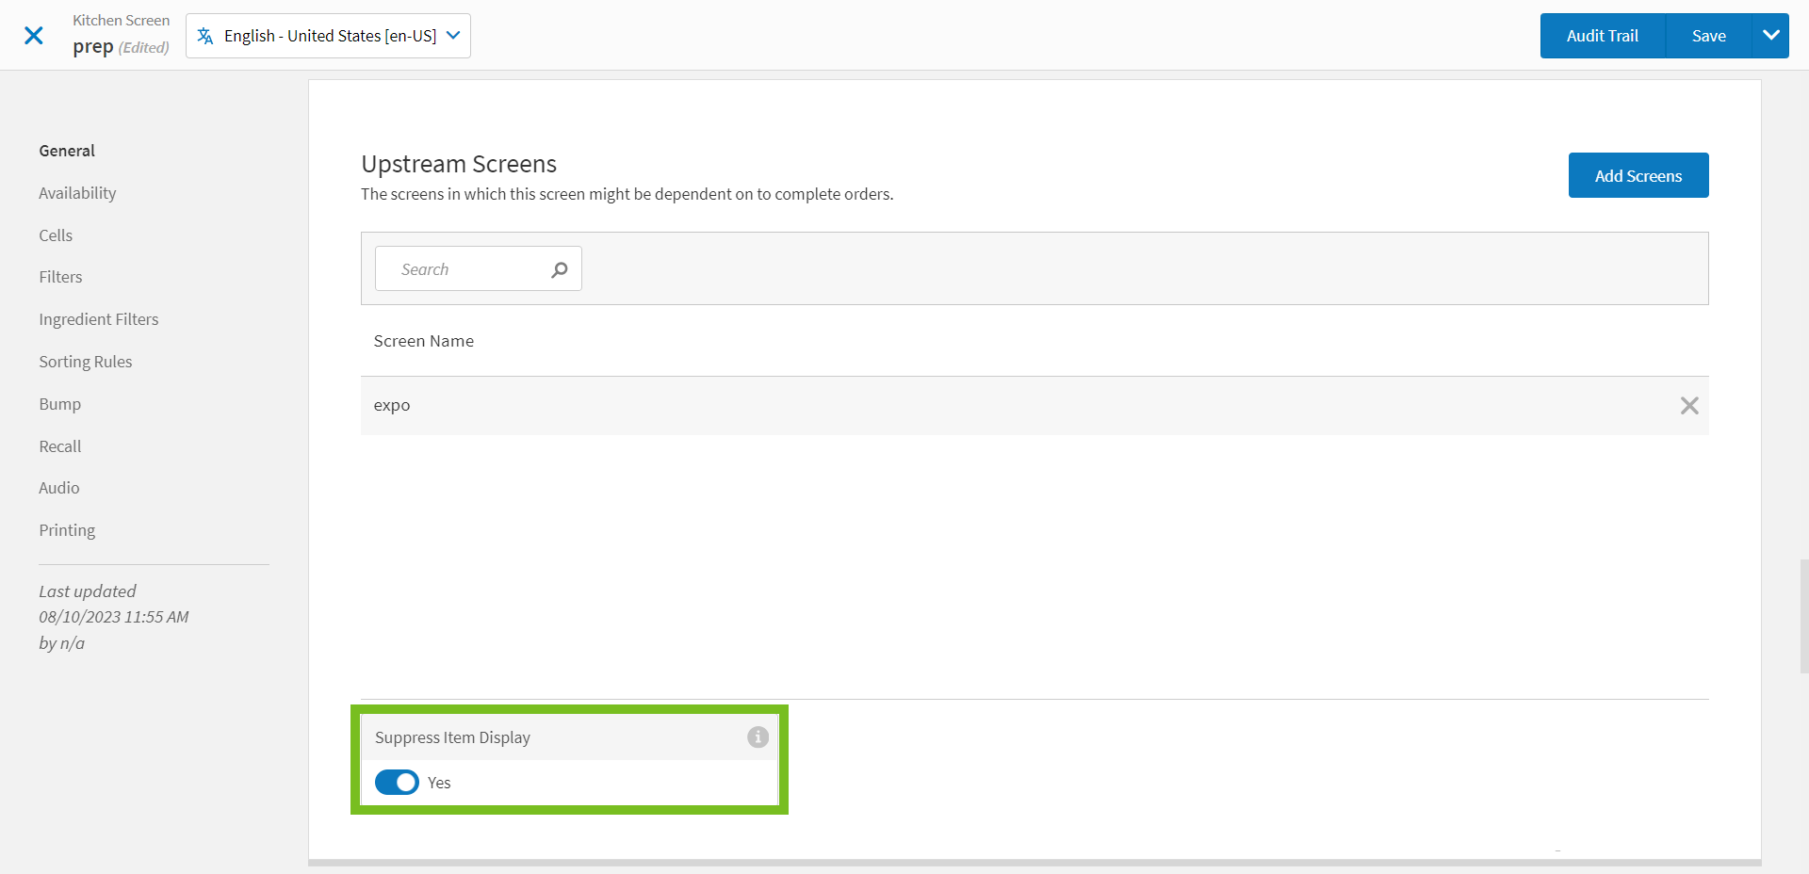Viewport: 1809px width, 874px height.
Task: Click Suppress Item Display info icon
Action: [758, 737]
